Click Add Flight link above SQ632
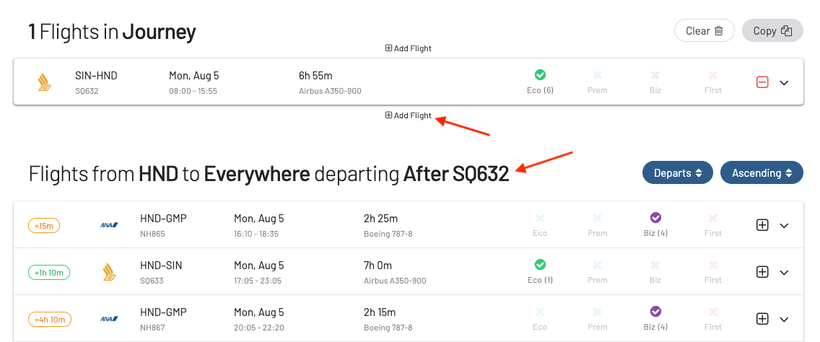 [409, 48]
